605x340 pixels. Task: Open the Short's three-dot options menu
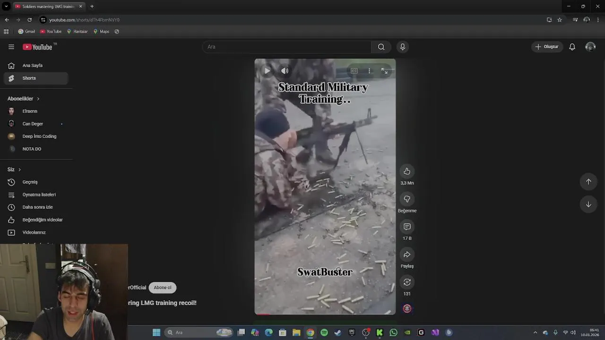[369, 71]
